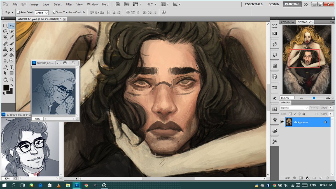Launch Mini Bridge from application bar
Viewport: 336px width, 189px height.
pos(126,4)
